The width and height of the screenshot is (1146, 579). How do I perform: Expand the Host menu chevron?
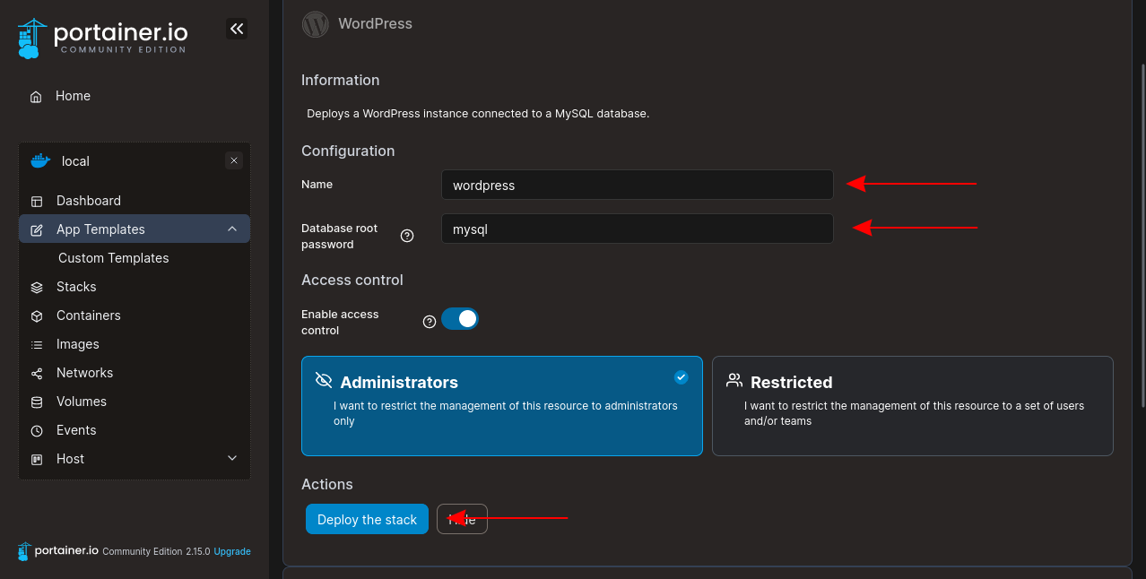[x=232, y=459]
